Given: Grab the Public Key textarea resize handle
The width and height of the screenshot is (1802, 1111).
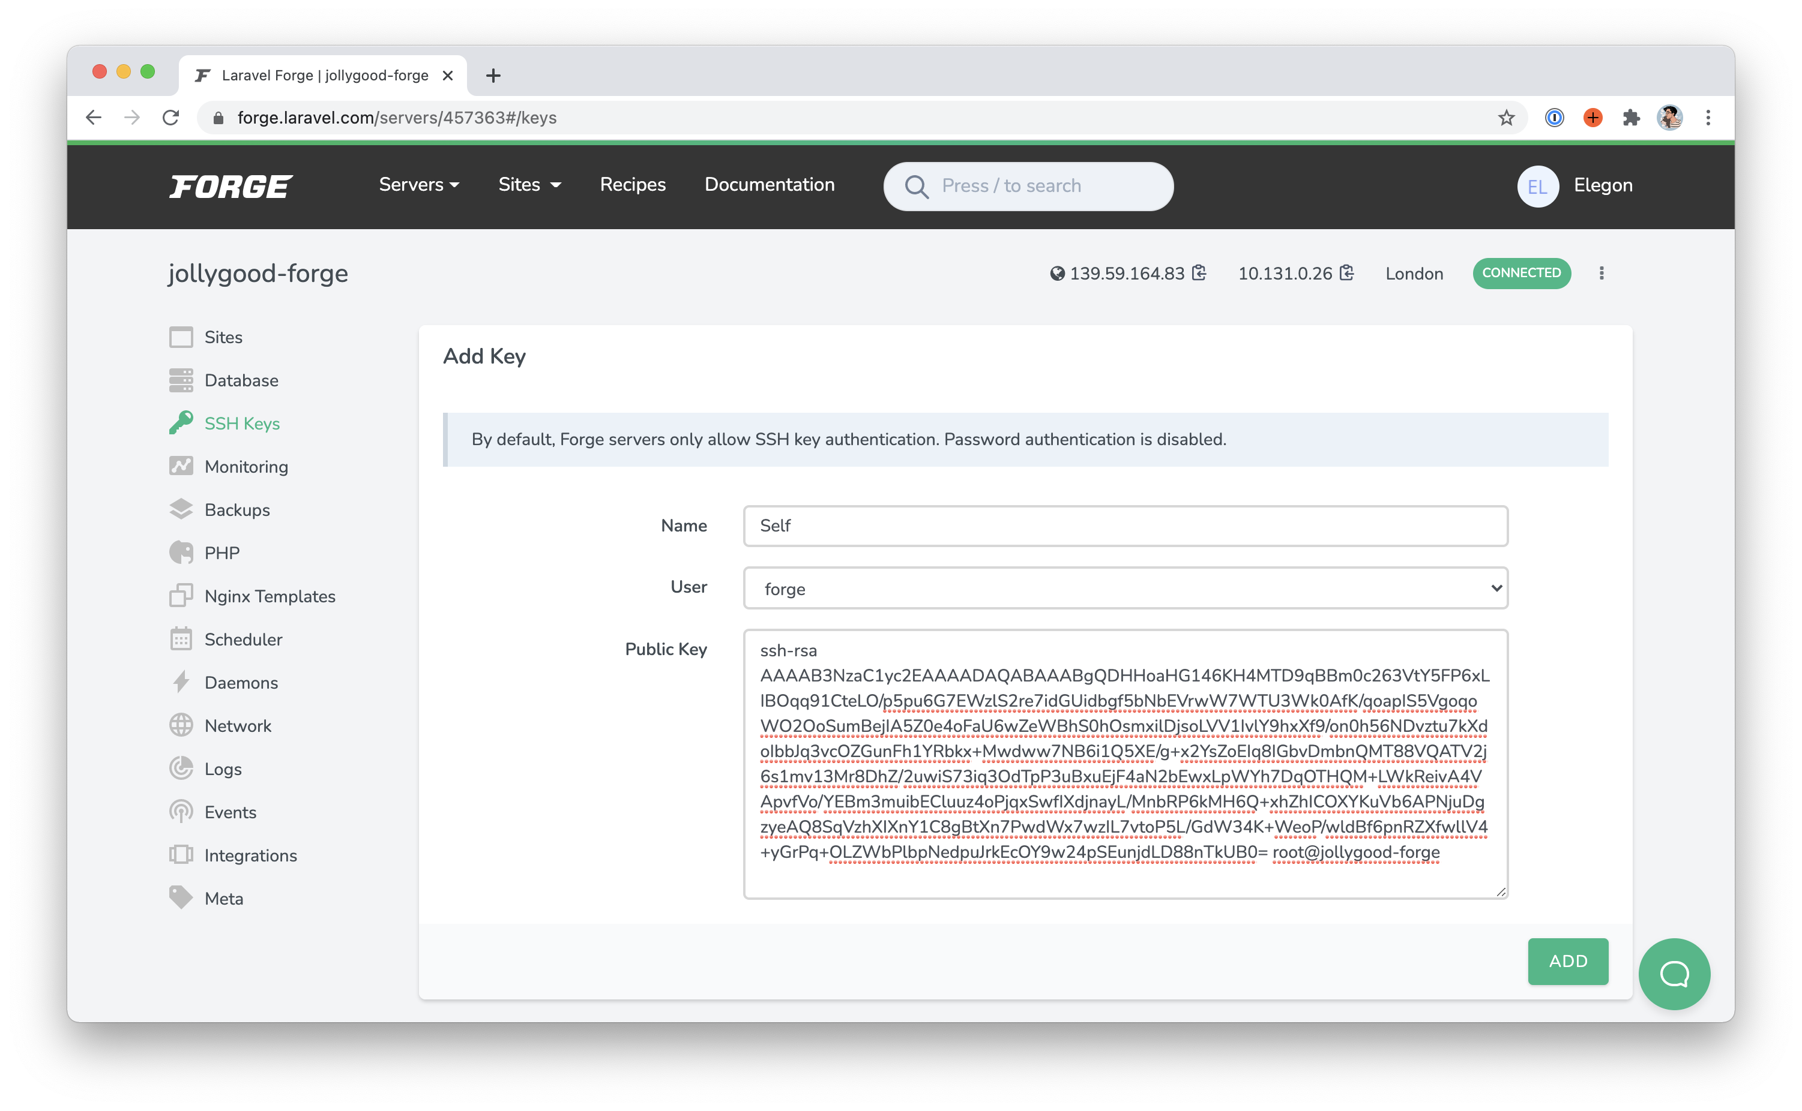Looking at the screenshot, I should point(1501,891).
